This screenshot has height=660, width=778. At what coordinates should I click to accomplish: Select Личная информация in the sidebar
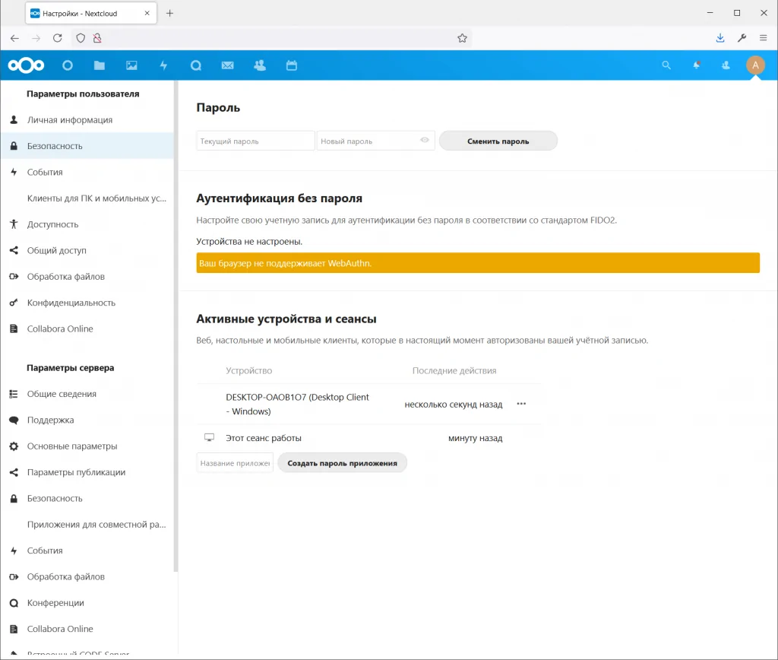(70, 120)
